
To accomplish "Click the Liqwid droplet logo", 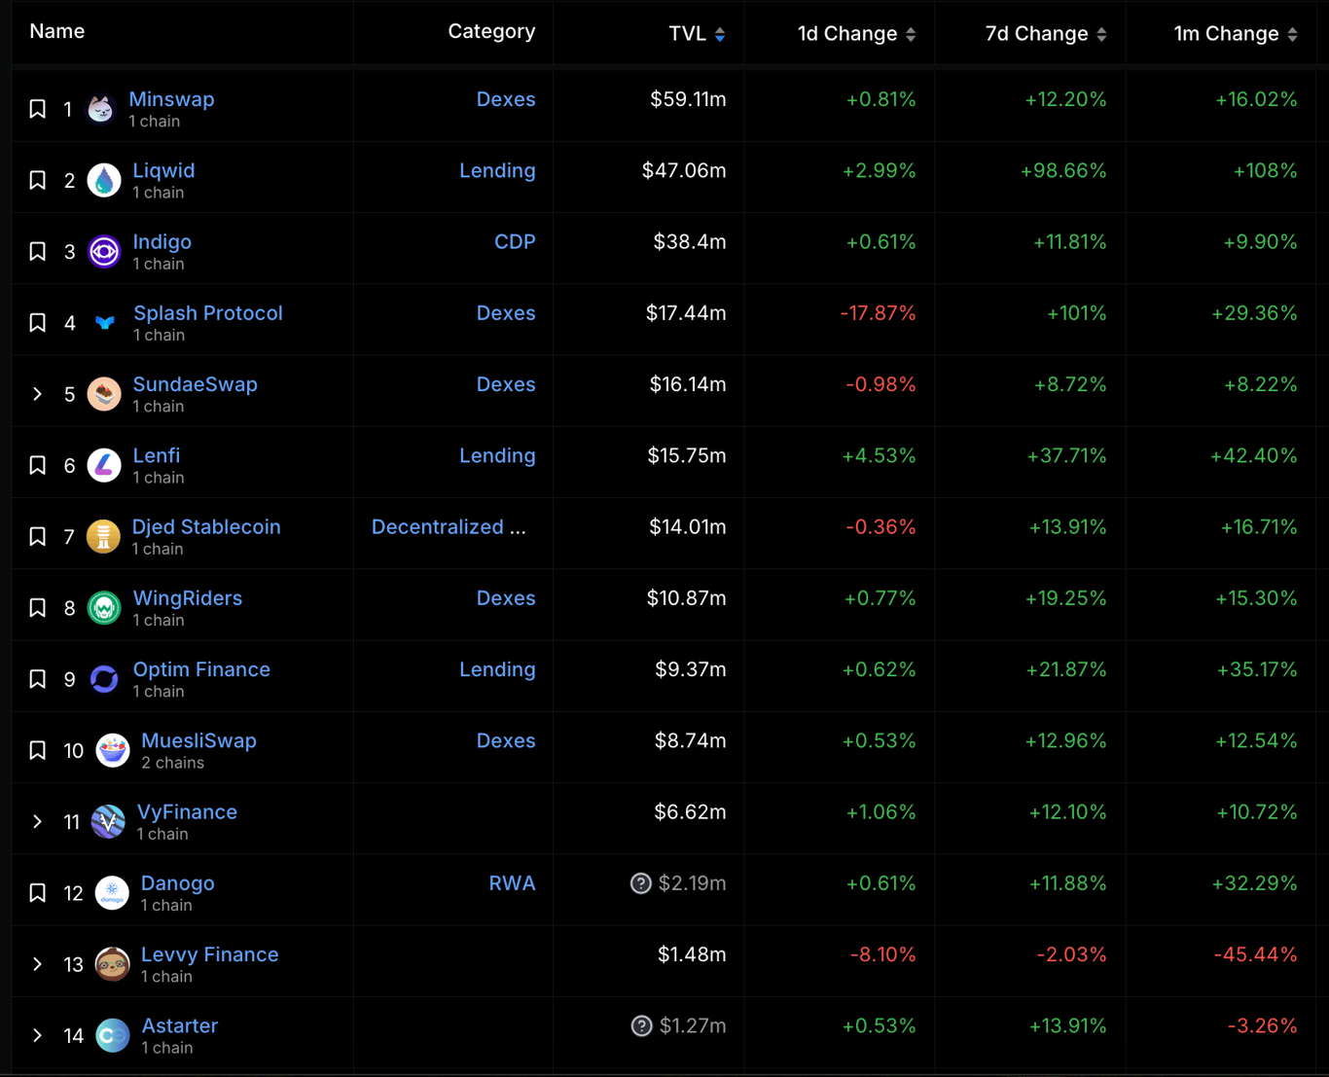I will (x=104, y=180).
